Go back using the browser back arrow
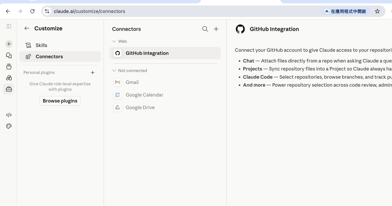 point(8,11)
